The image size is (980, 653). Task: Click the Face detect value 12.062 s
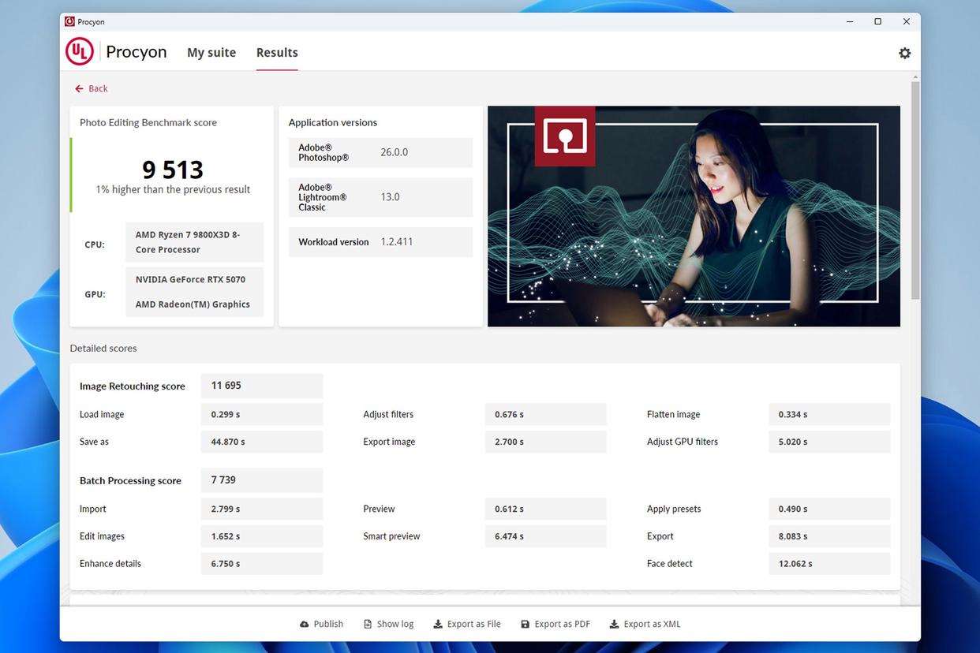point(829,564)
